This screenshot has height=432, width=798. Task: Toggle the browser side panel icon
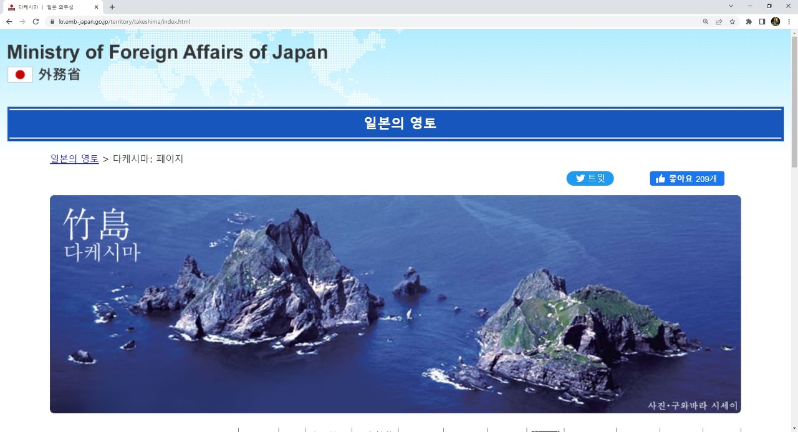(x=762, y=21)
